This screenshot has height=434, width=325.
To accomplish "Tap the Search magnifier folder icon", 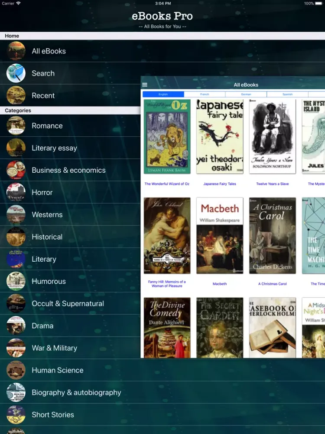I will (16, 73).
